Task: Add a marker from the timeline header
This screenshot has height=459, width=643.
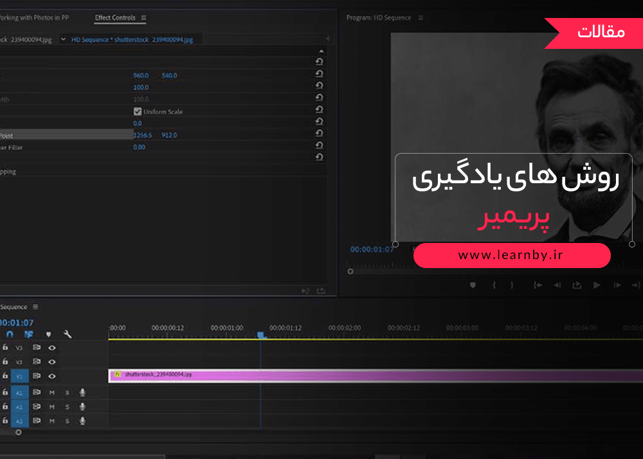Action: [x=48, y=334]
